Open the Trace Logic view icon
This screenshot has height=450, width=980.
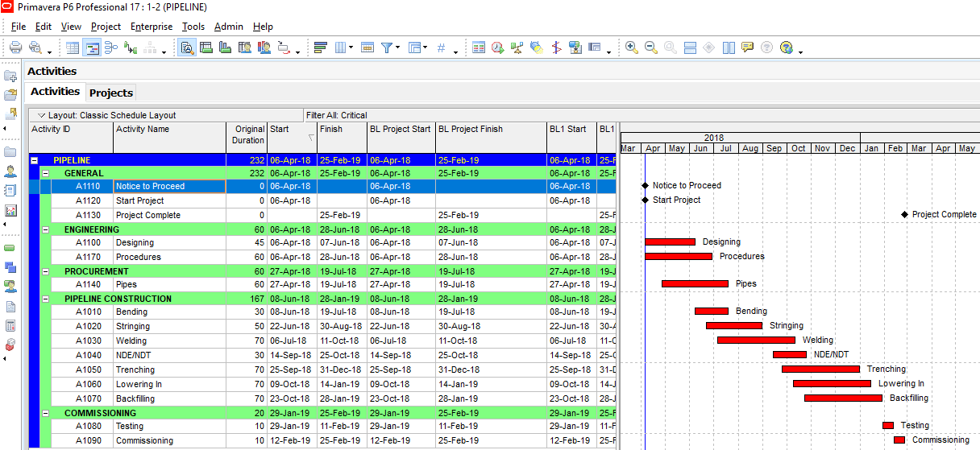point(131,47)
